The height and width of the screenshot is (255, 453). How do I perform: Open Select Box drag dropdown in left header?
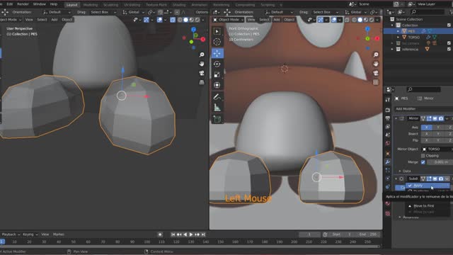tap(103, 12)
